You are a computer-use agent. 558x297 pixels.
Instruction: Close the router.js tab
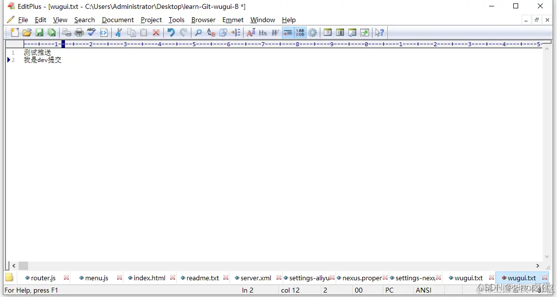pos(66,277)
